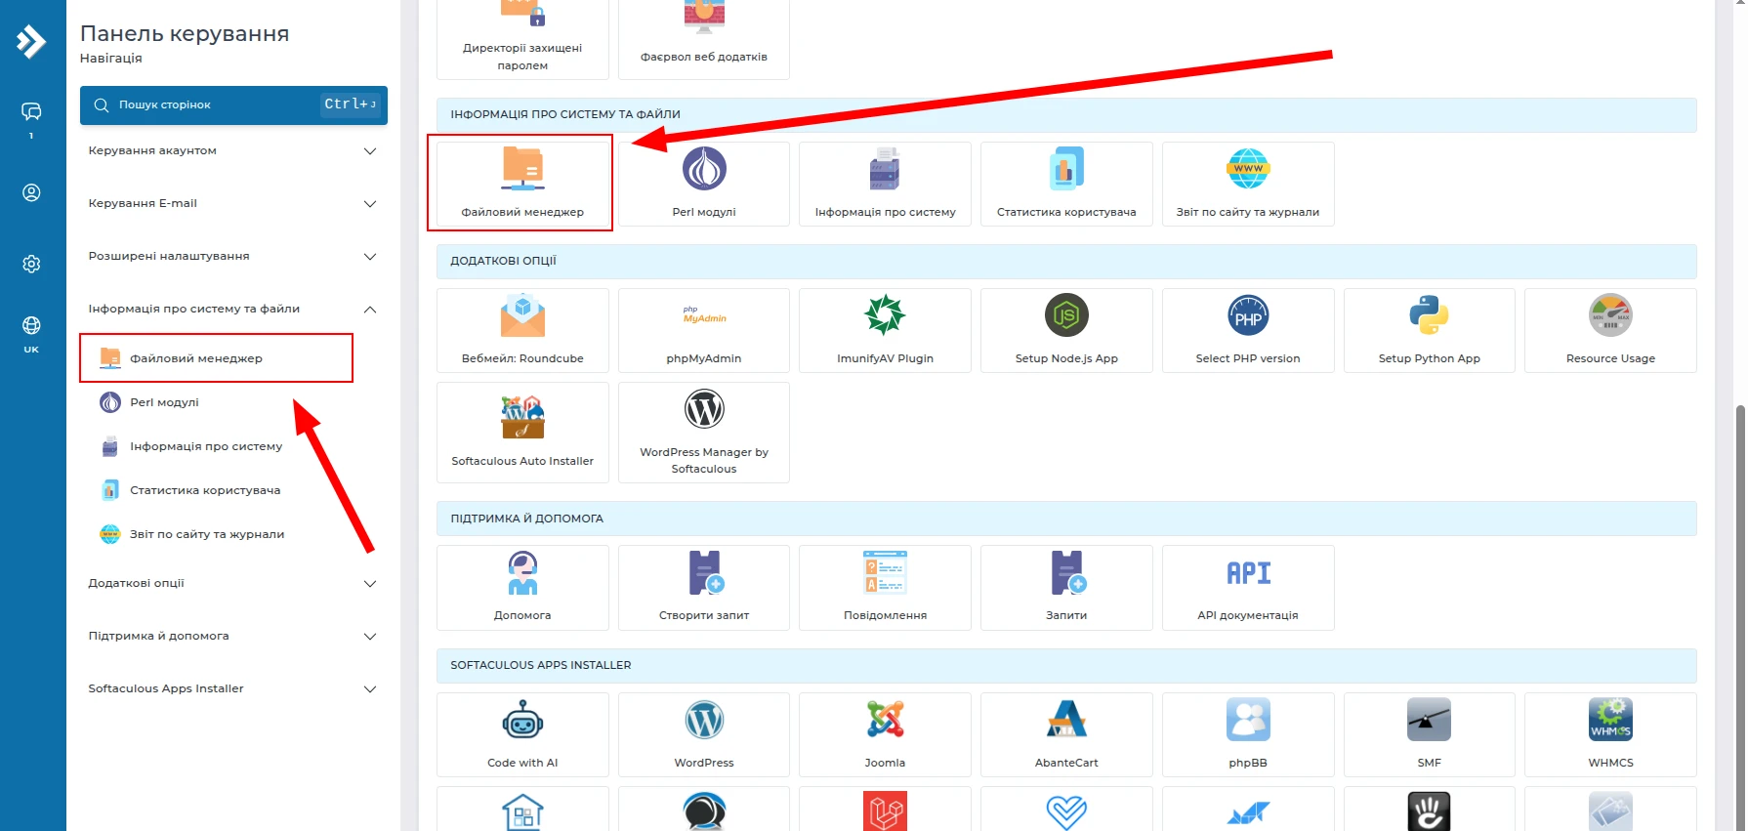Open ImunifyAV Plugin
Screen dimensions: 1748x831
(x=885, y=330)
